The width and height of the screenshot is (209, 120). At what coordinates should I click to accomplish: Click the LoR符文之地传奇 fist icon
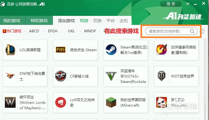61,102
